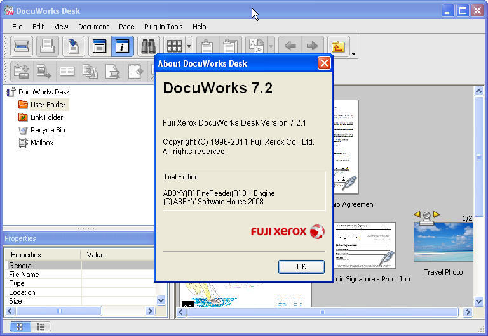This screenshot has width=488, height=336.
Task: Click the thumbnail grid size icon
Action: pyautogui.click(x=175, y=46)
